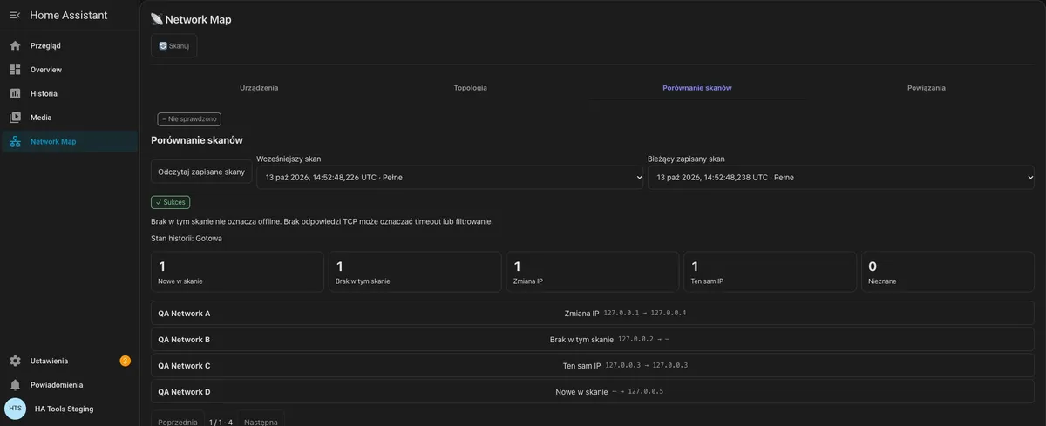Click the QA Network A row
Viewport: 1046px width, 426px height.
click(593, 313)
